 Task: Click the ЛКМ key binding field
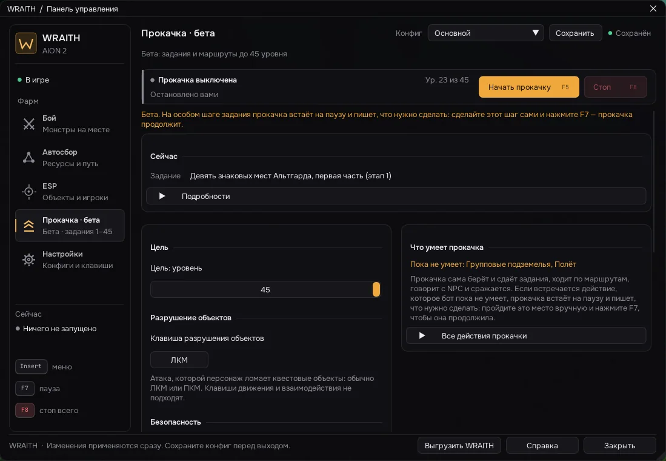pyautogui.click(x=179, y=360)
